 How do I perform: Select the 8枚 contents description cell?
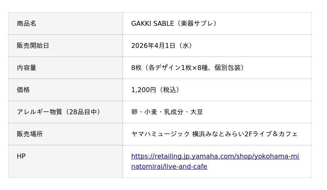tap(188, 68)
